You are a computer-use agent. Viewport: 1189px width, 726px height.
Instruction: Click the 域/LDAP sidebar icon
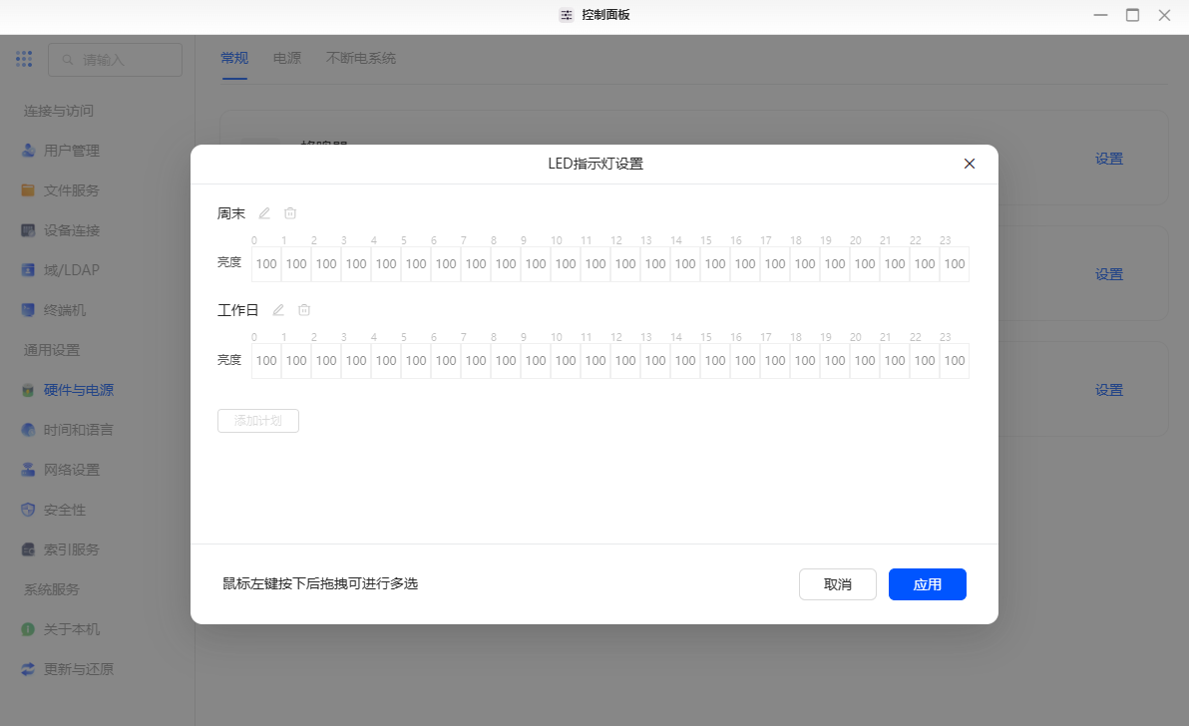point(28,270)
